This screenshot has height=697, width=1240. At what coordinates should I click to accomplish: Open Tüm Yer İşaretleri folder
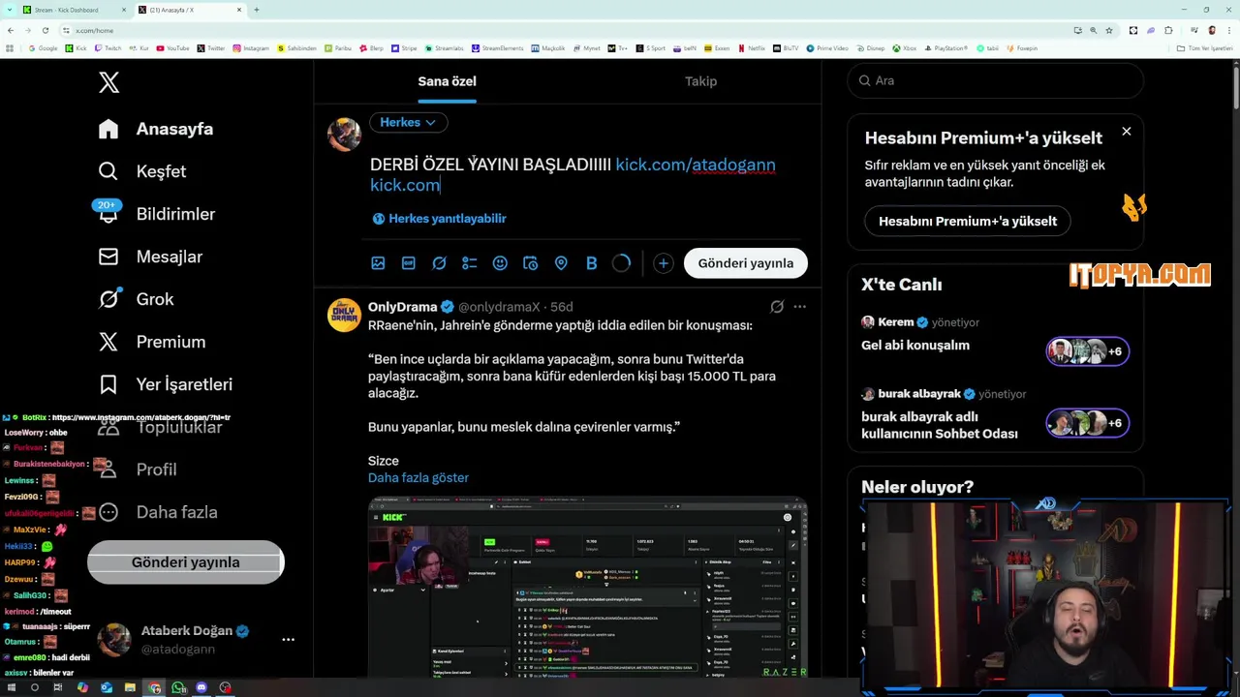pyautogui.click(x=1205, y=48)
